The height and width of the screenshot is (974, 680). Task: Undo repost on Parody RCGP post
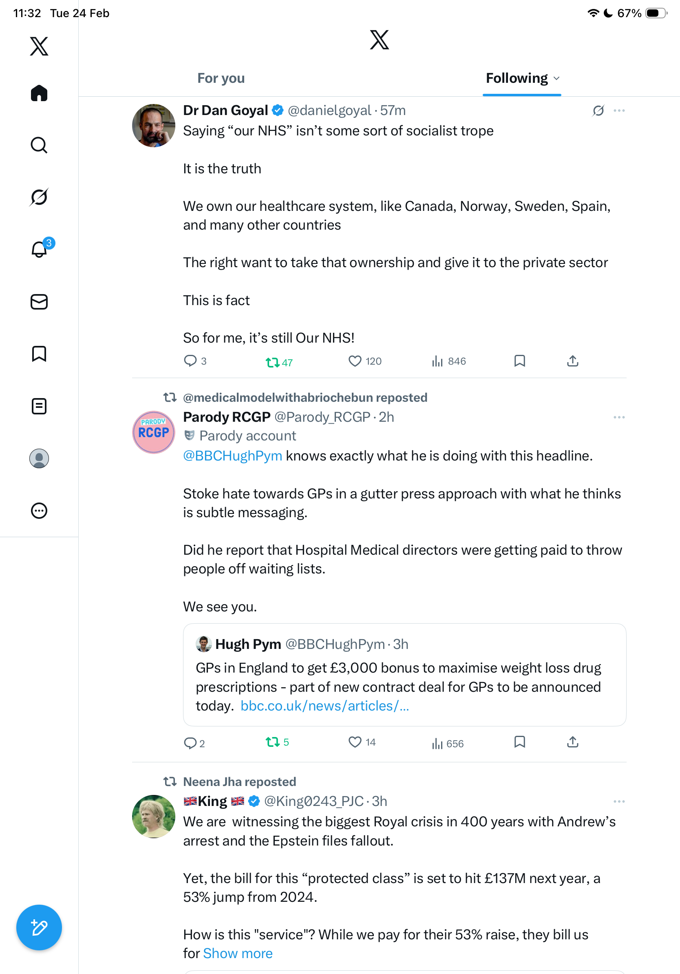[272, 742]
